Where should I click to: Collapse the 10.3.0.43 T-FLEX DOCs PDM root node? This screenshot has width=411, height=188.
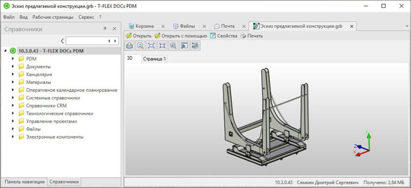pyautogui.click(x=5, y=51)
